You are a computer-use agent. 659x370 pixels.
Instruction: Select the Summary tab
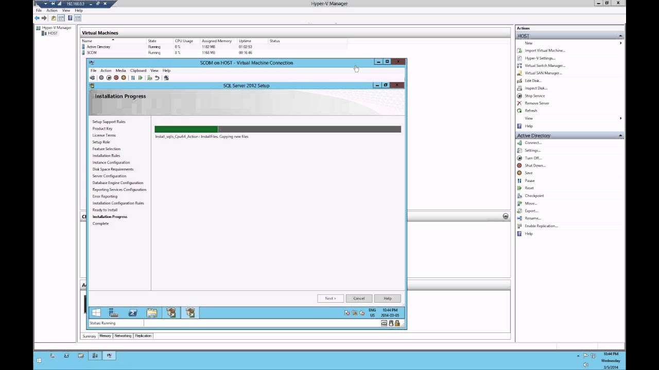click(x=89, y=336)
